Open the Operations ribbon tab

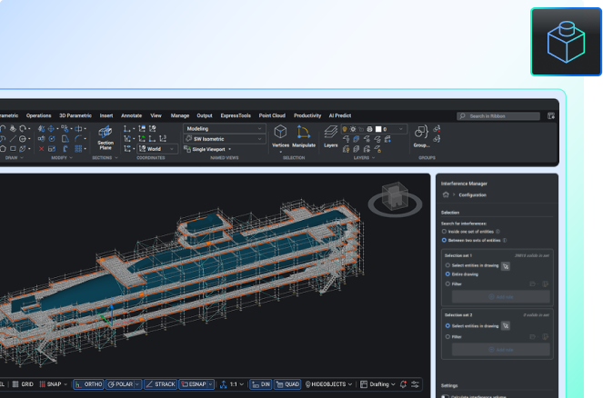[x=38, y=115]
